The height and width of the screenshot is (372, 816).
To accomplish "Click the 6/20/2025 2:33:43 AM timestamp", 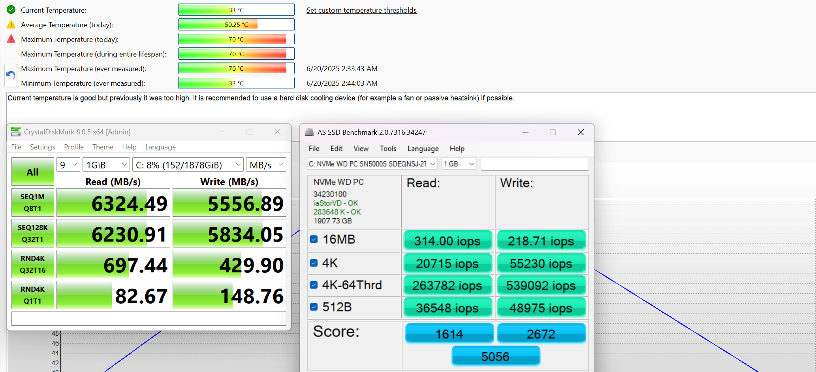I will [342, 69].
